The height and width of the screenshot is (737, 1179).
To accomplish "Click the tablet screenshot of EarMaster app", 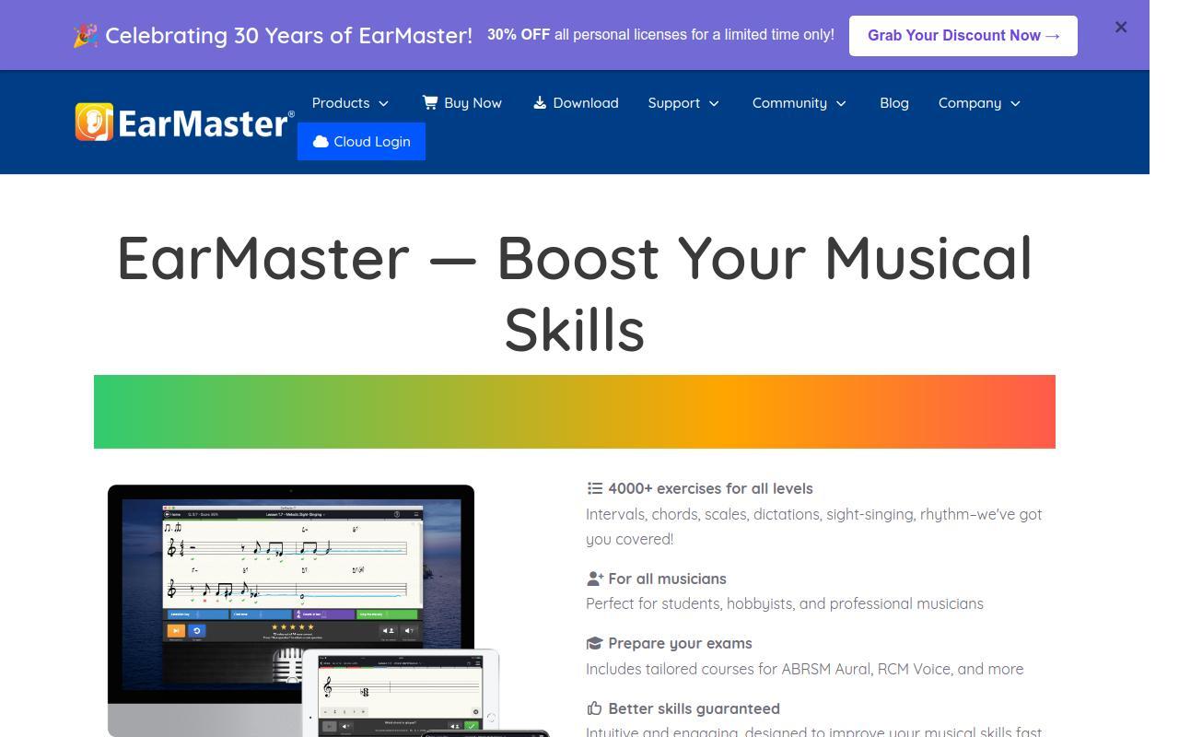I will click(402, 693).
